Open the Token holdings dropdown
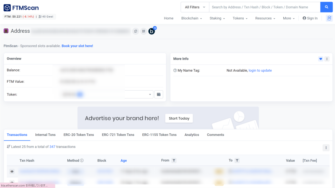This screenshot has width=335, height=188. click(x=106, y=94)
